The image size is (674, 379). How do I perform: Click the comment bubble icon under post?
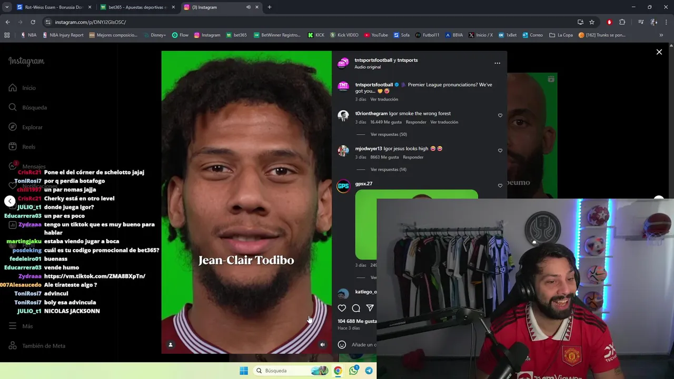(x=356, y=308)
